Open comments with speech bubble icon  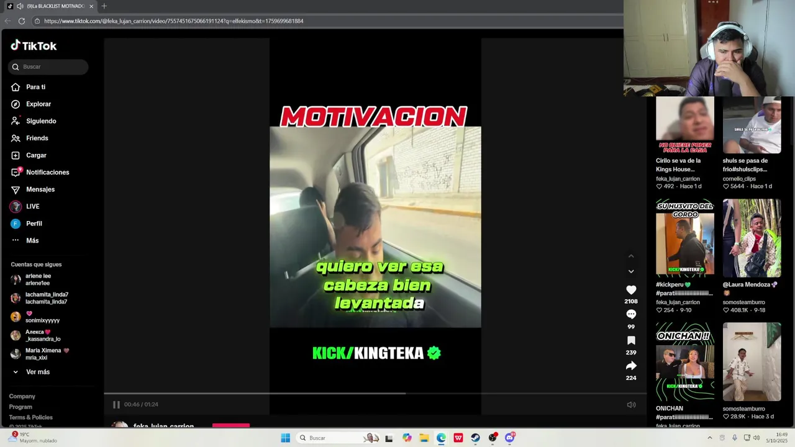coord(631,315)
